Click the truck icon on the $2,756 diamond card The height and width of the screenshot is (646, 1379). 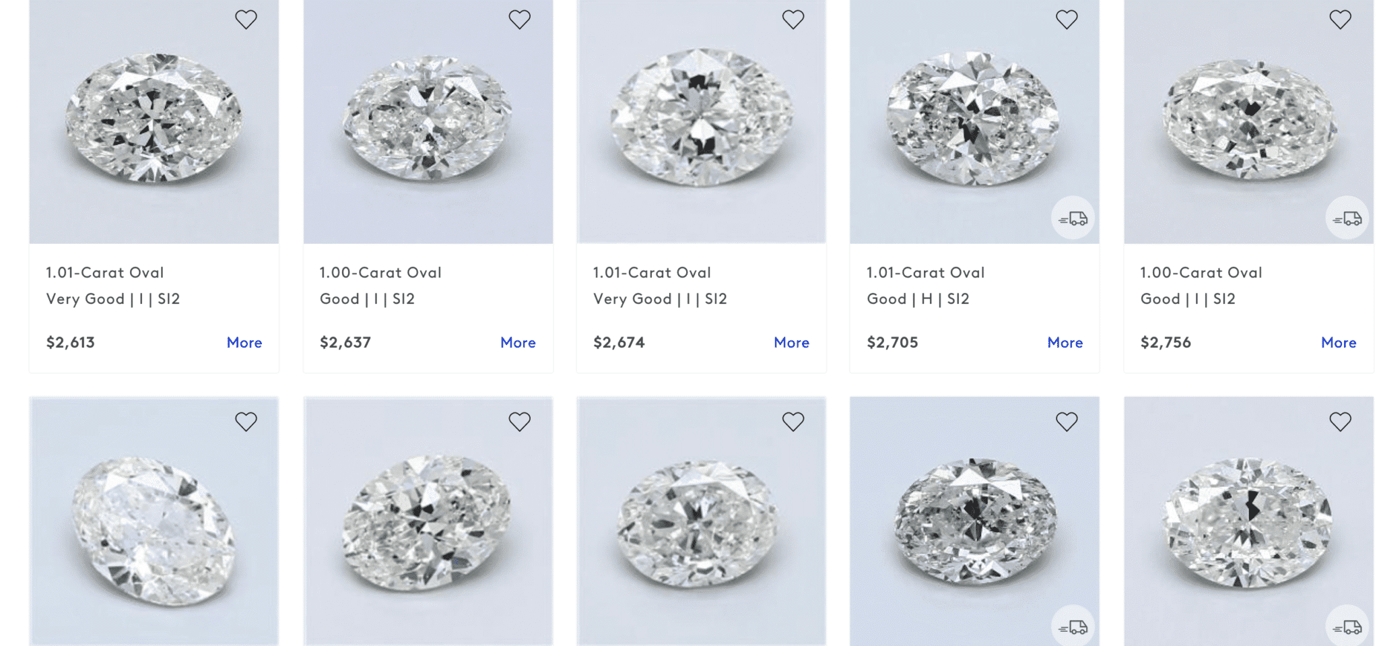1347,218
